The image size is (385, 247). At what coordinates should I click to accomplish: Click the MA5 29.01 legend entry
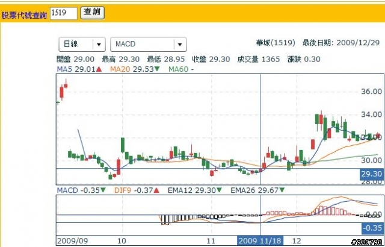click(x=79, y=69)
